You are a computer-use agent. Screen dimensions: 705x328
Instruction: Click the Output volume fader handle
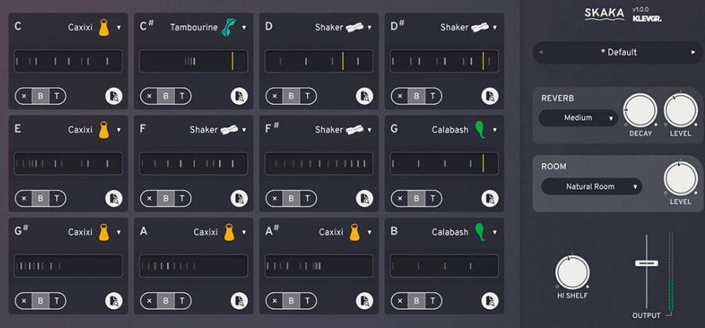tap(646, 263)
